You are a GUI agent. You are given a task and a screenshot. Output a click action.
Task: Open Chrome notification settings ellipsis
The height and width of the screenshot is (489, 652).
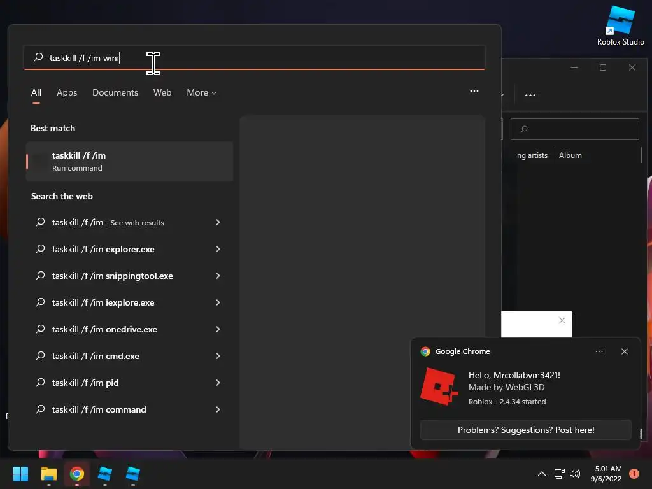(599, 351)
